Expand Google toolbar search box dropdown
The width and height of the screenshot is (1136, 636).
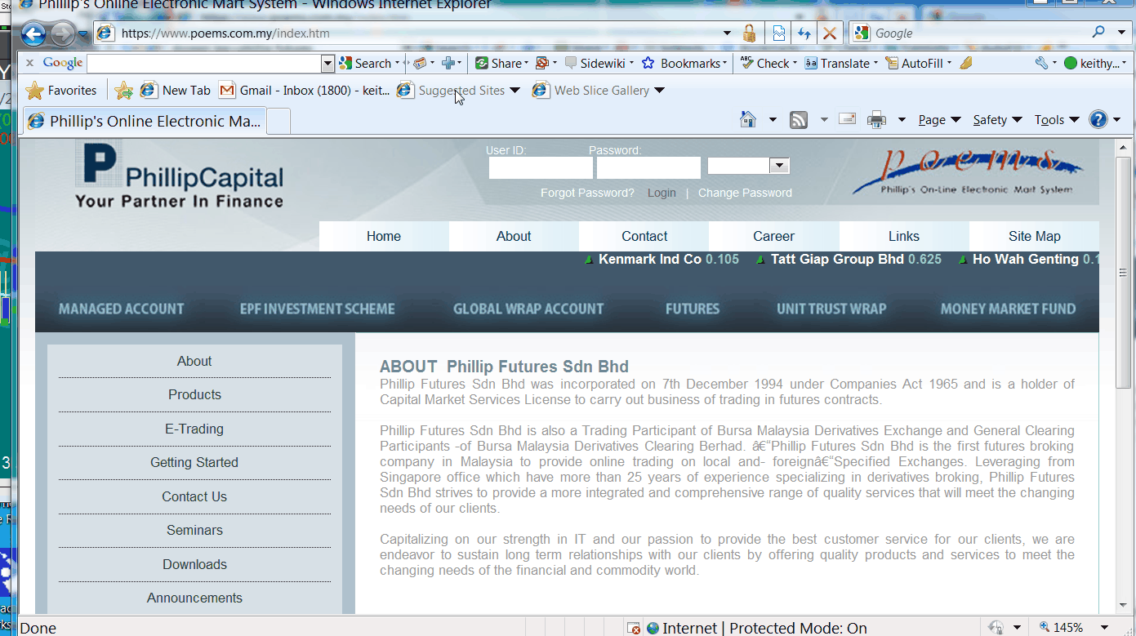pos(327,63)
